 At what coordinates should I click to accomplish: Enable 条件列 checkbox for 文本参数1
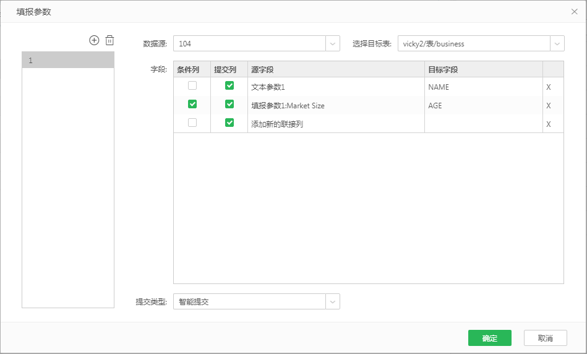[x=192, y=86]
